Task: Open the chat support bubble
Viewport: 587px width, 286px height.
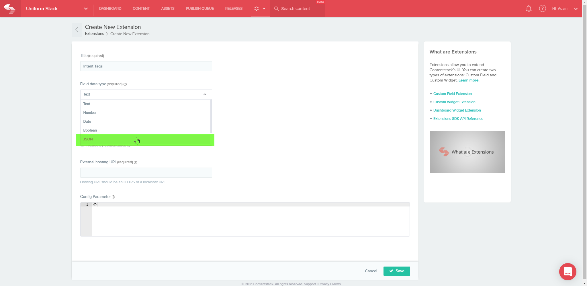Action: point(568,272)
